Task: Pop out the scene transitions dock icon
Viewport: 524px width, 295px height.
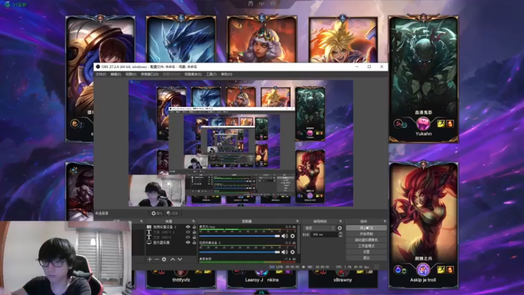Action: pyautogui.click(x=341, y=222)
